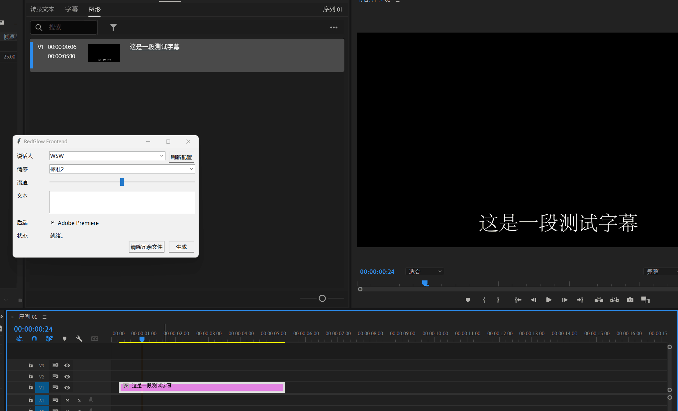Screen dimensions: 678x411
Task: Play the sequence in Program monitor
Action: point(549,300)
